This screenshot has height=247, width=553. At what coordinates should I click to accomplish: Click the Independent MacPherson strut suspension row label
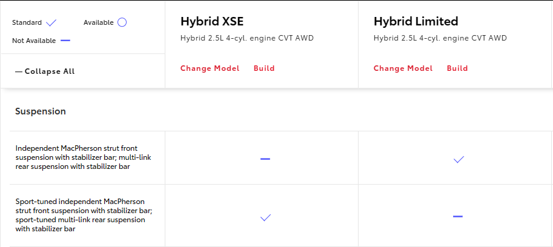[83, 157]
